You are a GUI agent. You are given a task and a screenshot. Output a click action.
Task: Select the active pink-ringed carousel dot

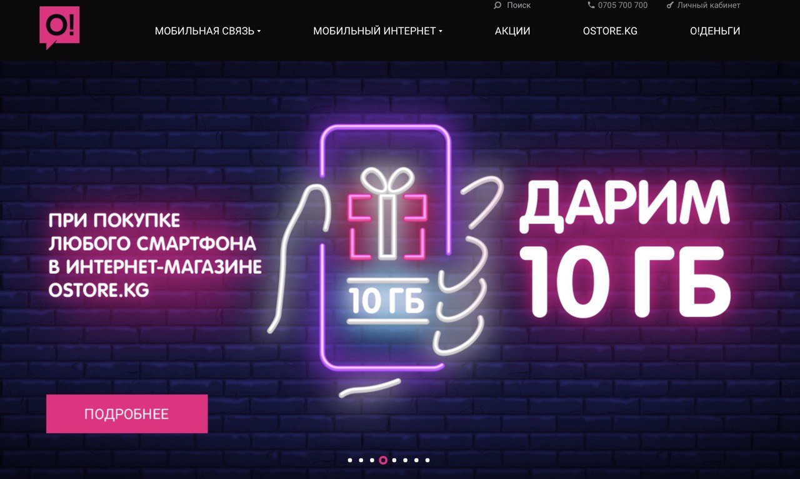click(383, 460)
